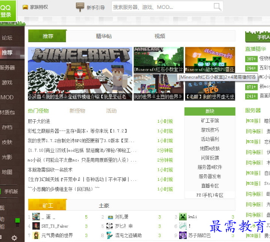Switch to the 新怪物 tab
Screen dimensions: 270x242
pos(77,111)
